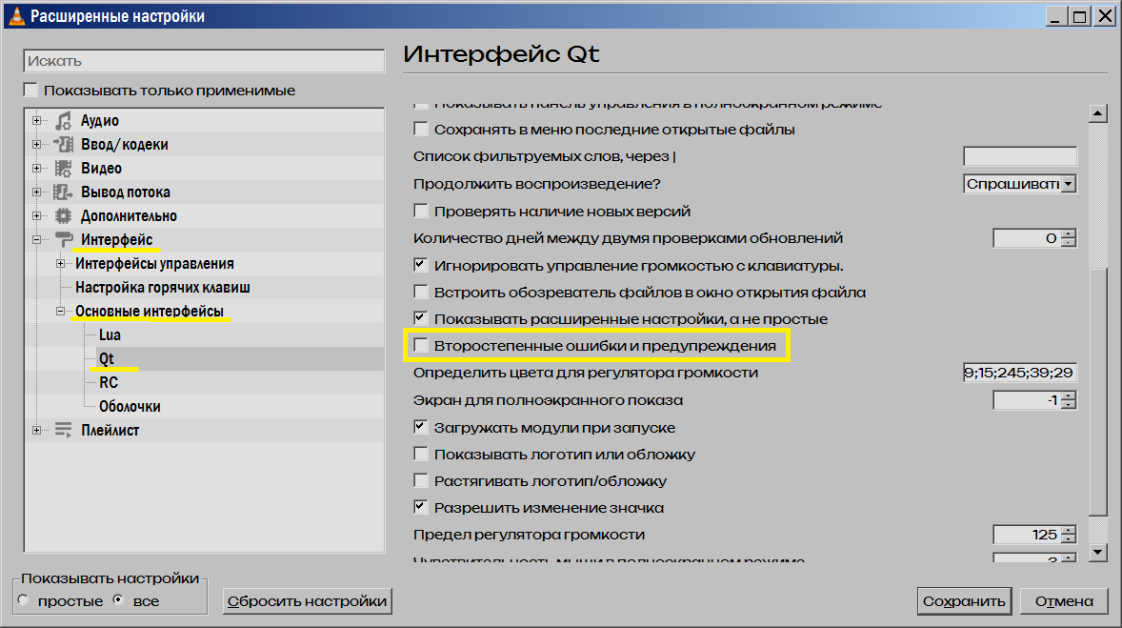This screenshot has width=1122, height=628.
Task: Select Интерфейсы управления in the tree
Action: tap(154, 264)
